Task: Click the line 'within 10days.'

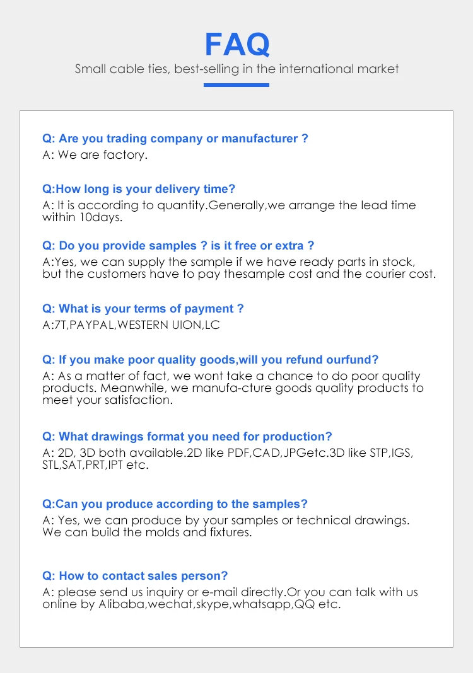Action: pos(82,217)
